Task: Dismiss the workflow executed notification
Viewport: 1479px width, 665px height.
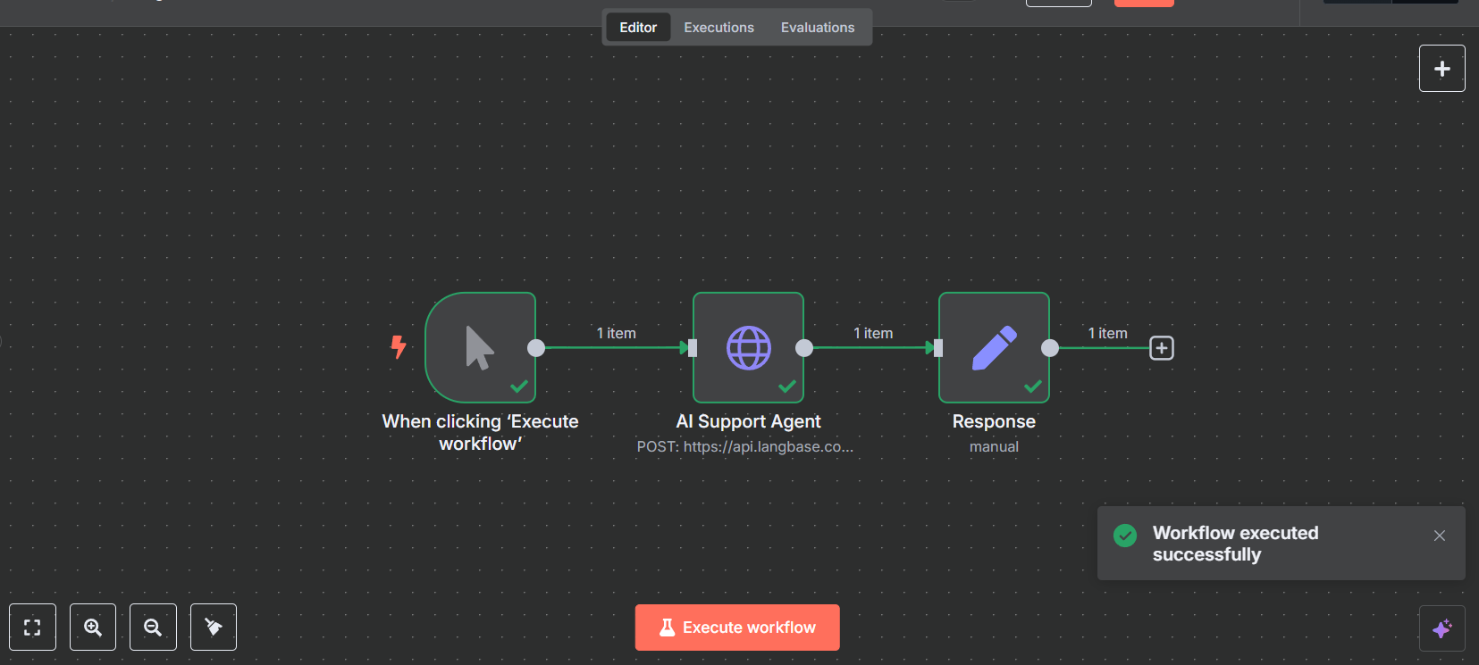Action: 1439,536
